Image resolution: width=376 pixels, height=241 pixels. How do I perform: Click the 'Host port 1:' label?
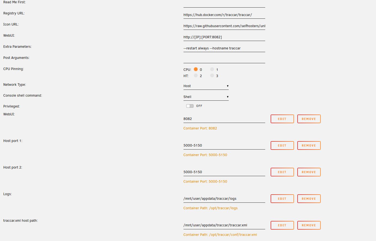13,141
